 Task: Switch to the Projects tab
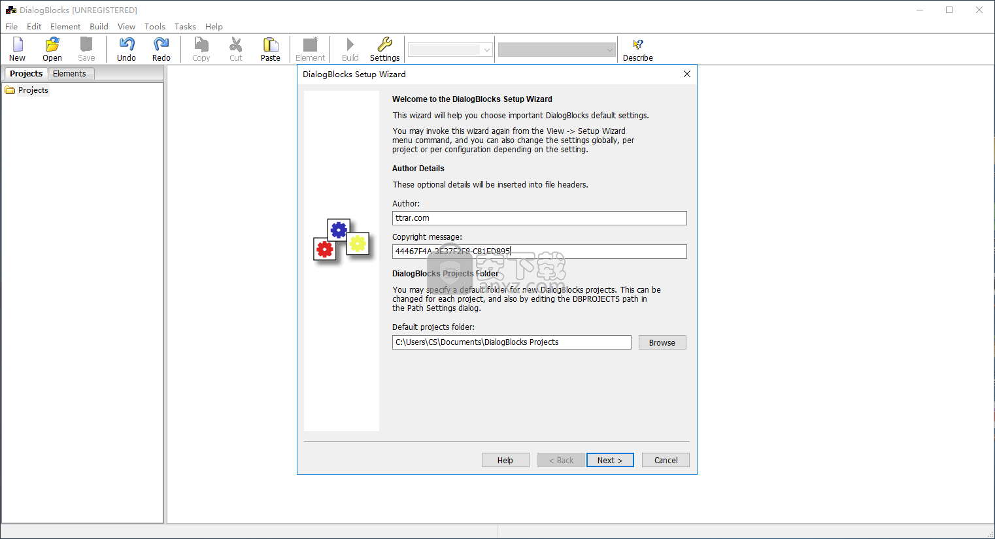(x=26, y=74)
